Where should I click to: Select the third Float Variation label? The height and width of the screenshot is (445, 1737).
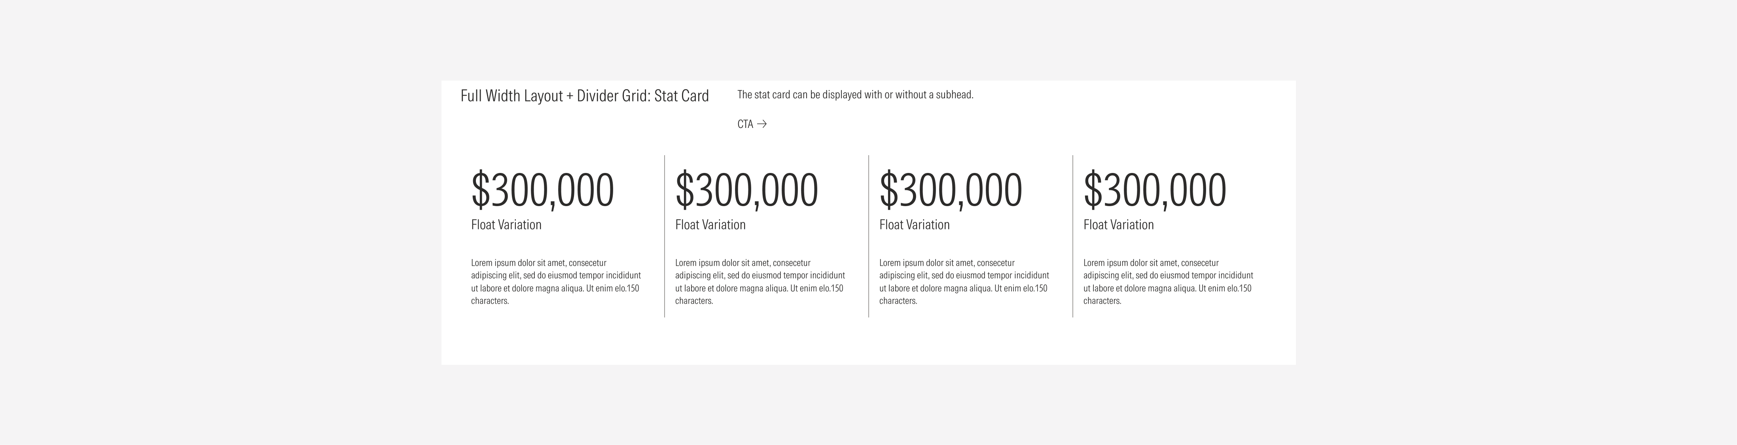coord(914,225)
